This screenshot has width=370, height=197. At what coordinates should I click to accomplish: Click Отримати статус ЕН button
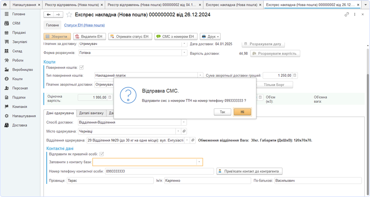click(x=130, y=36)
